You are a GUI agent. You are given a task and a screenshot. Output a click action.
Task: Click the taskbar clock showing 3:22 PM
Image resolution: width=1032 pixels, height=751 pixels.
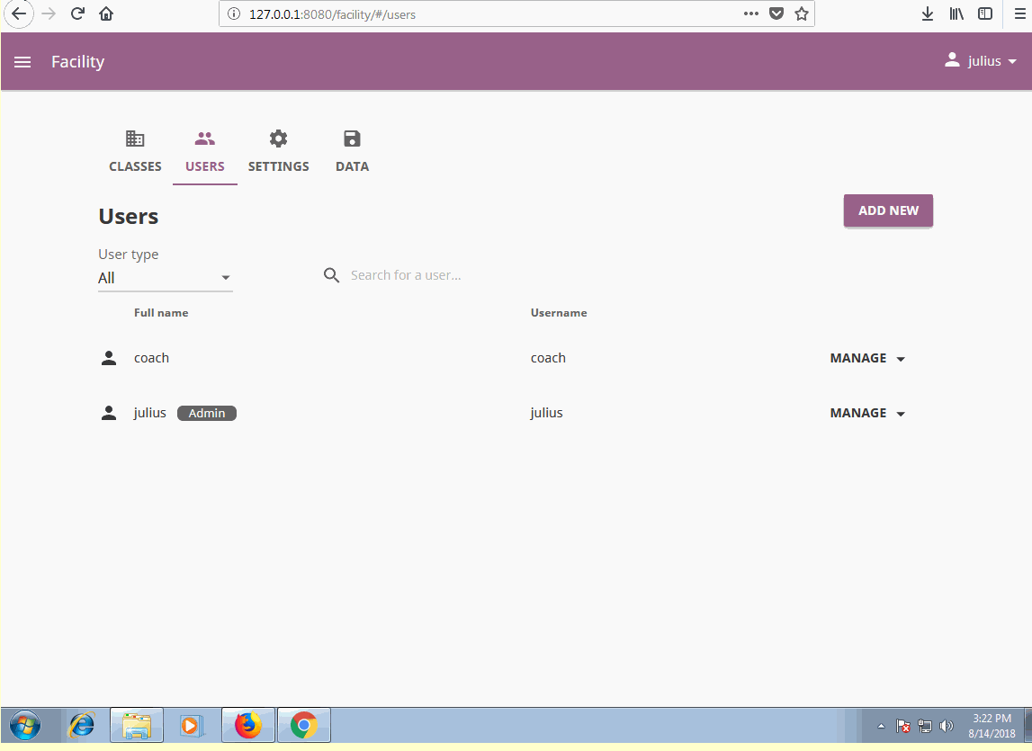992,725
